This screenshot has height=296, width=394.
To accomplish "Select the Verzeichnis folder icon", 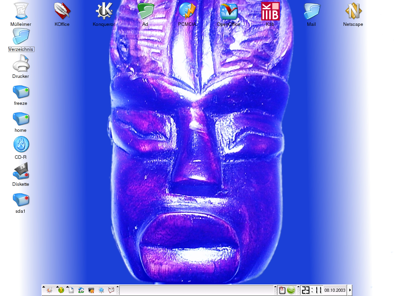I will pos(21,36).
